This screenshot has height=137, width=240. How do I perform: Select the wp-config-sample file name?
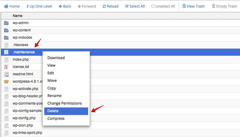click(28, 111)
